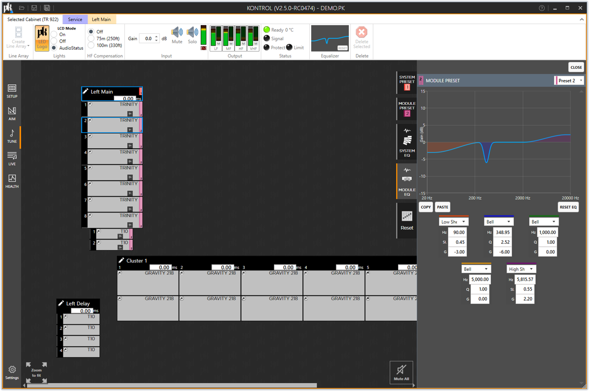
Task: Toggle mute M on LF output
Action: [218, 43]
